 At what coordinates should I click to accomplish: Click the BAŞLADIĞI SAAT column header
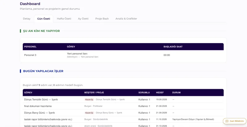[173, 47]
